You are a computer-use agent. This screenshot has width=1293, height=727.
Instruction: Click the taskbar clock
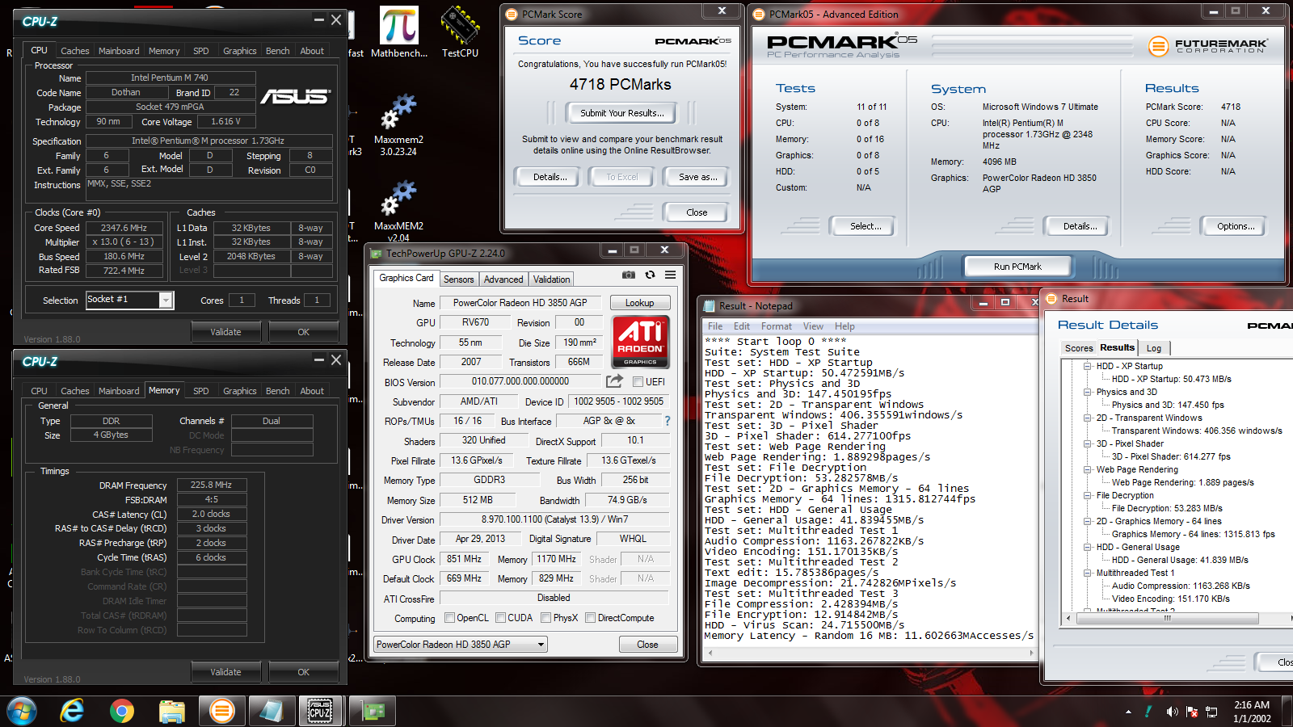tap(1252, 712)
